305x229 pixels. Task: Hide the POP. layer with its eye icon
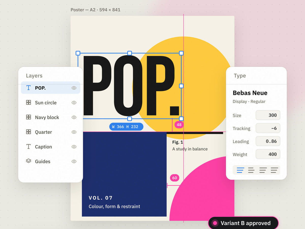(x=74, y=88)
